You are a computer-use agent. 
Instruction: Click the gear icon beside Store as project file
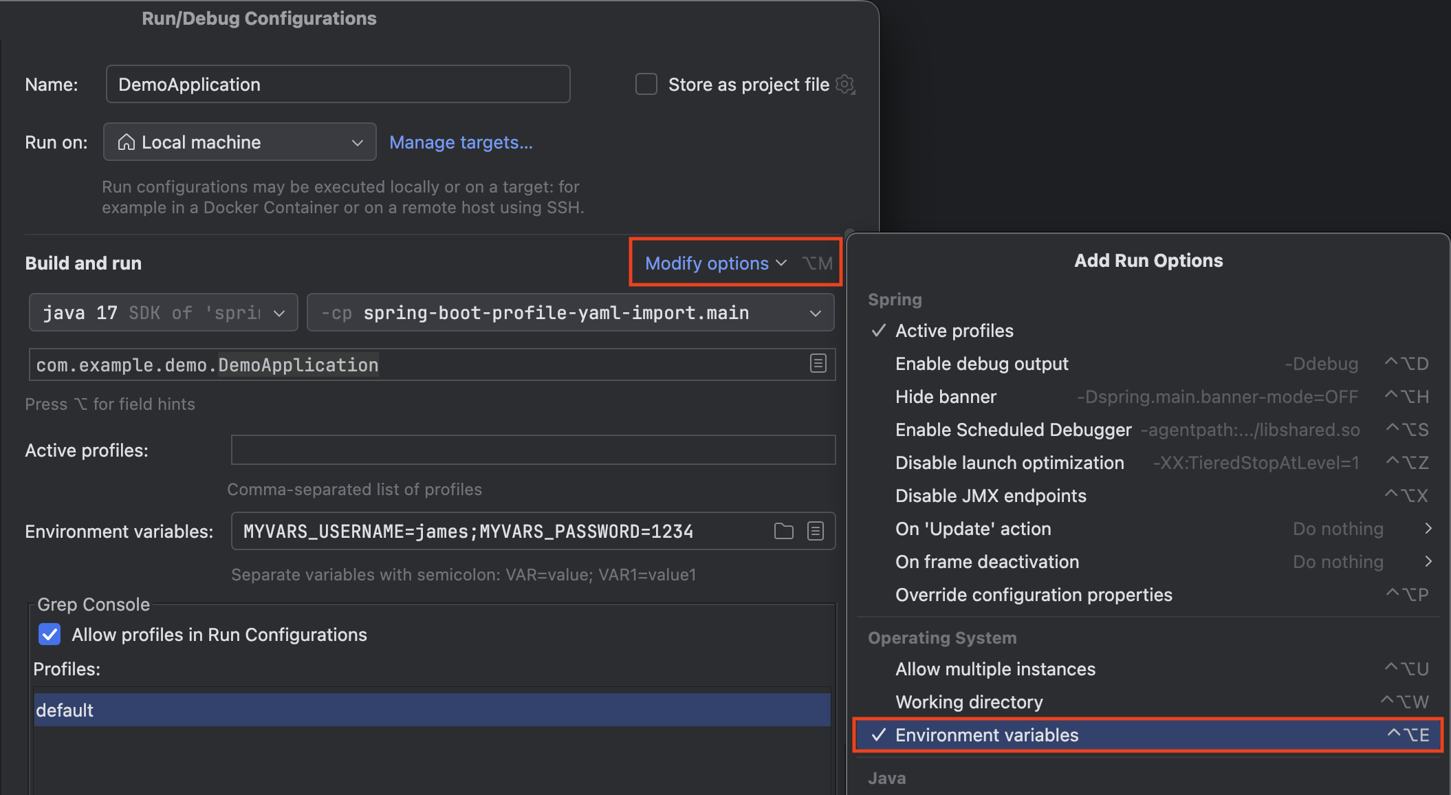coord(845,85)
